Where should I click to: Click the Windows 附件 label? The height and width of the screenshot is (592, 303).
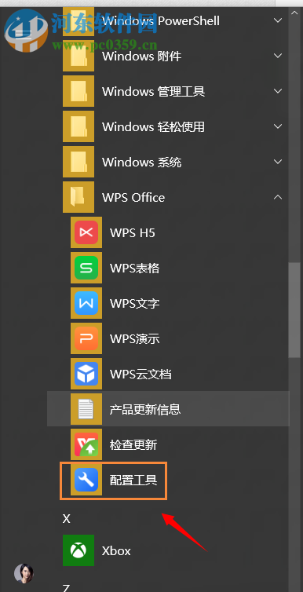point(141,57)
